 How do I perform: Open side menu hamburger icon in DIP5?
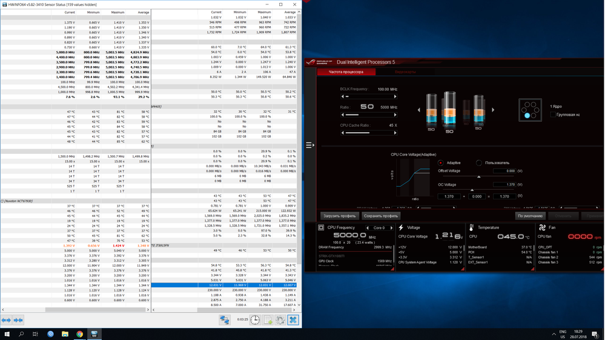pos(310,145)
